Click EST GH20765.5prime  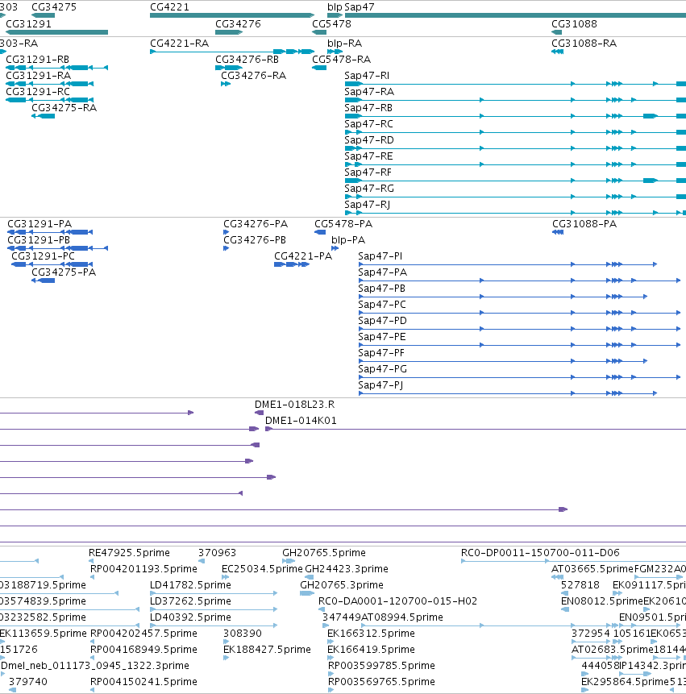(x=324, y=553)
